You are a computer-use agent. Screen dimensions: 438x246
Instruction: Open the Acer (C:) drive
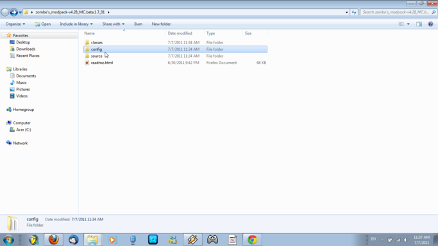[24, 129]
